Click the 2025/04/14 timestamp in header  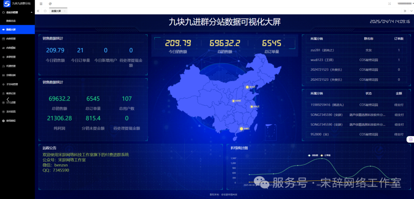tap(390, 22)
